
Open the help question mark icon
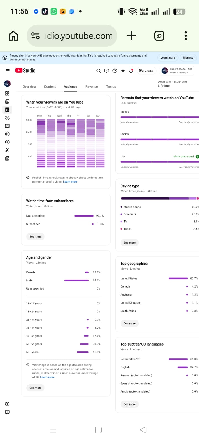pyautogui.click(x=115, y=71)
